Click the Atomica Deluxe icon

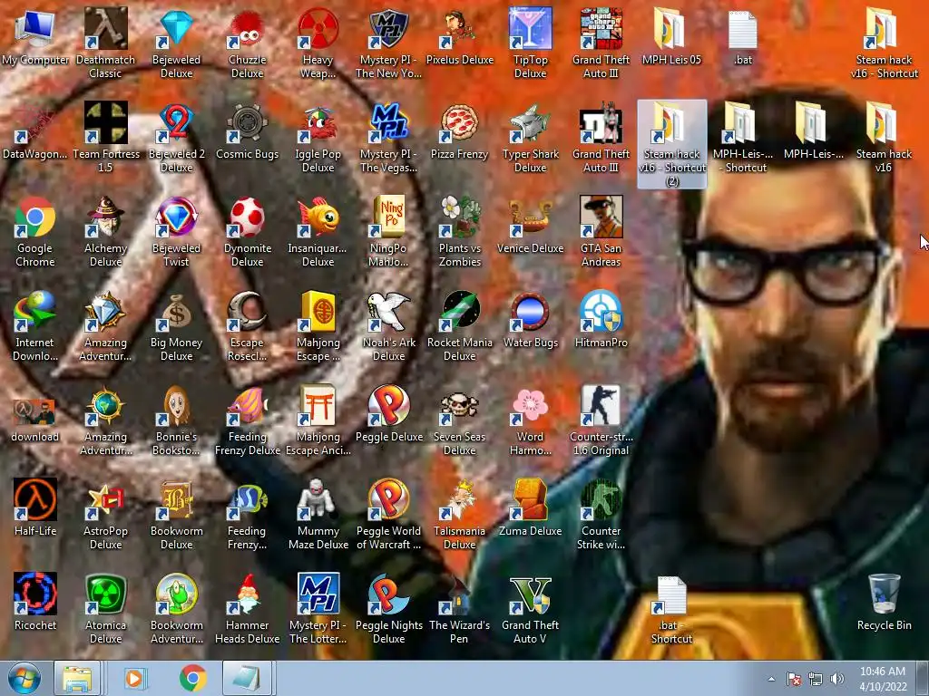pos(105,593)
